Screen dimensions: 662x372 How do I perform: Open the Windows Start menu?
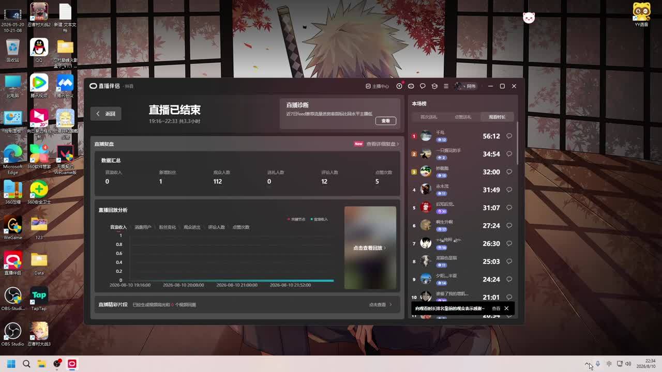point(11,364)
